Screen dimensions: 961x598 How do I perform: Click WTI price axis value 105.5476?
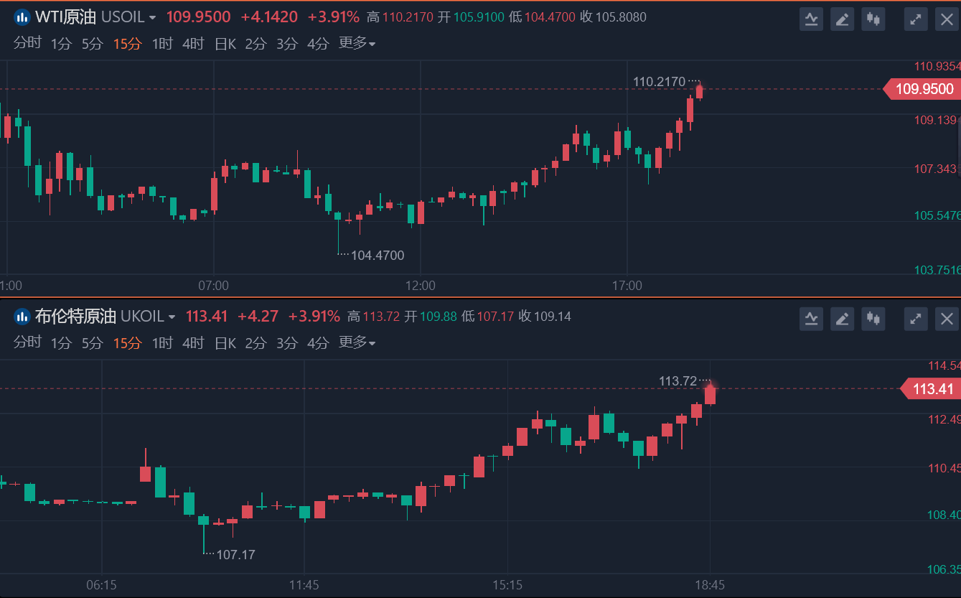(937, 216)
